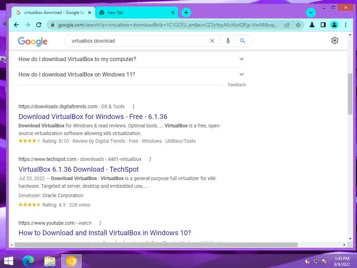Go back using the browser back arrow
The width and height of the screenshot is (357, 268).
coord(16,25)
